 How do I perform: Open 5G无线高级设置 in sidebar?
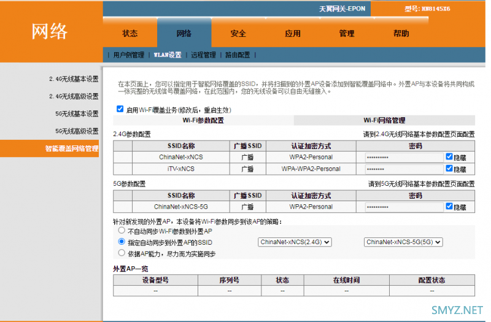click(x=77, y=131)
